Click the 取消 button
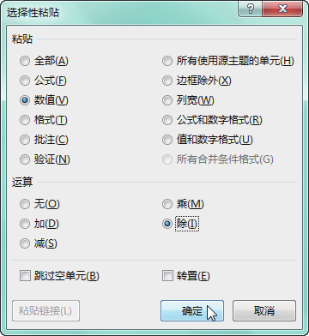Screen dimensions: 309x336 click(x=264, y=311)
